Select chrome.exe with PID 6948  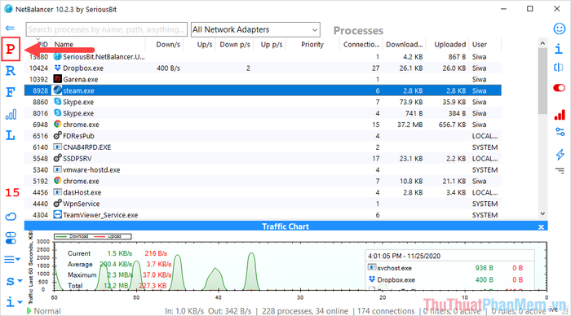coord(263,125)
